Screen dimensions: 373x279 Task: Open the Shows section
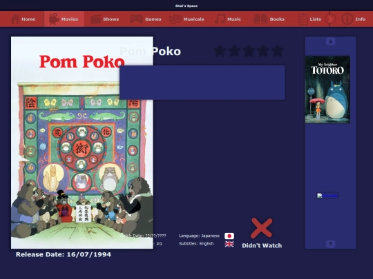tap(104, 19)
